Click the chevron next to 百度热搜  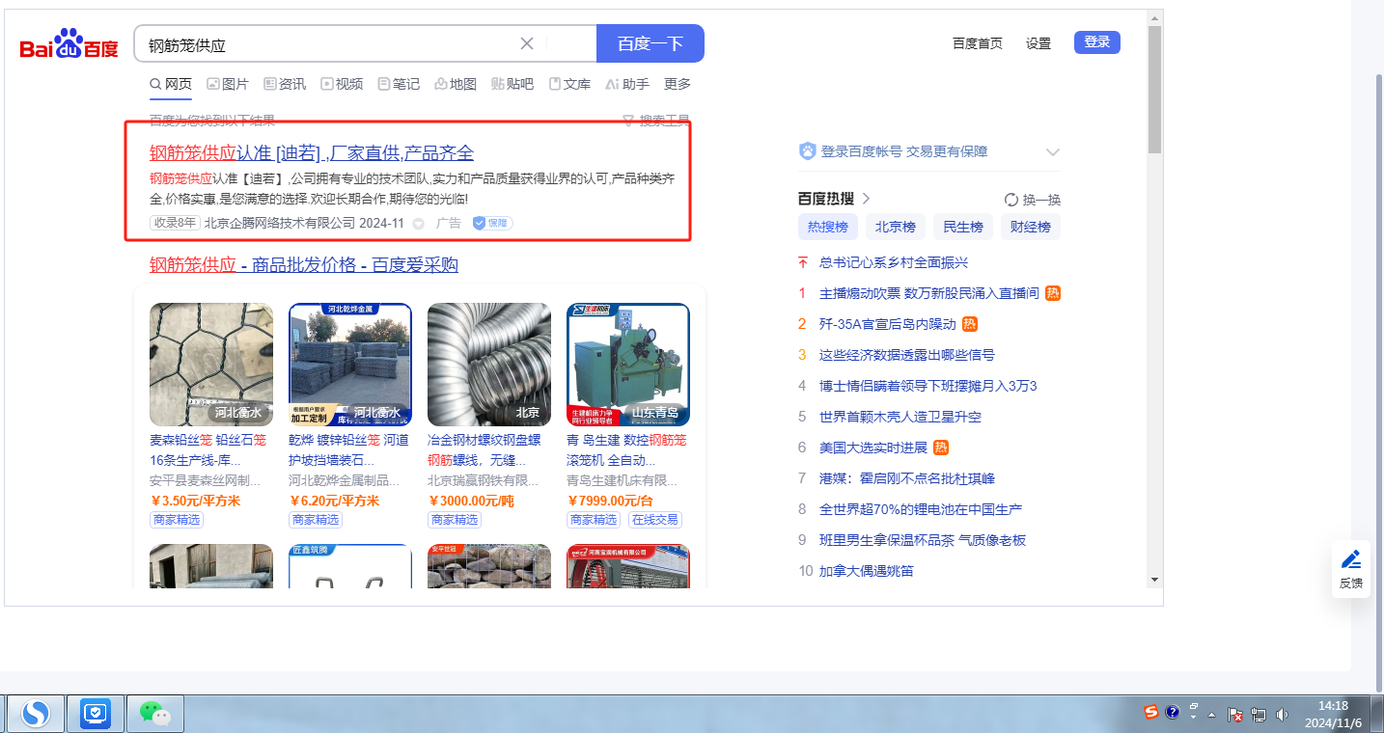click(867, 199)
